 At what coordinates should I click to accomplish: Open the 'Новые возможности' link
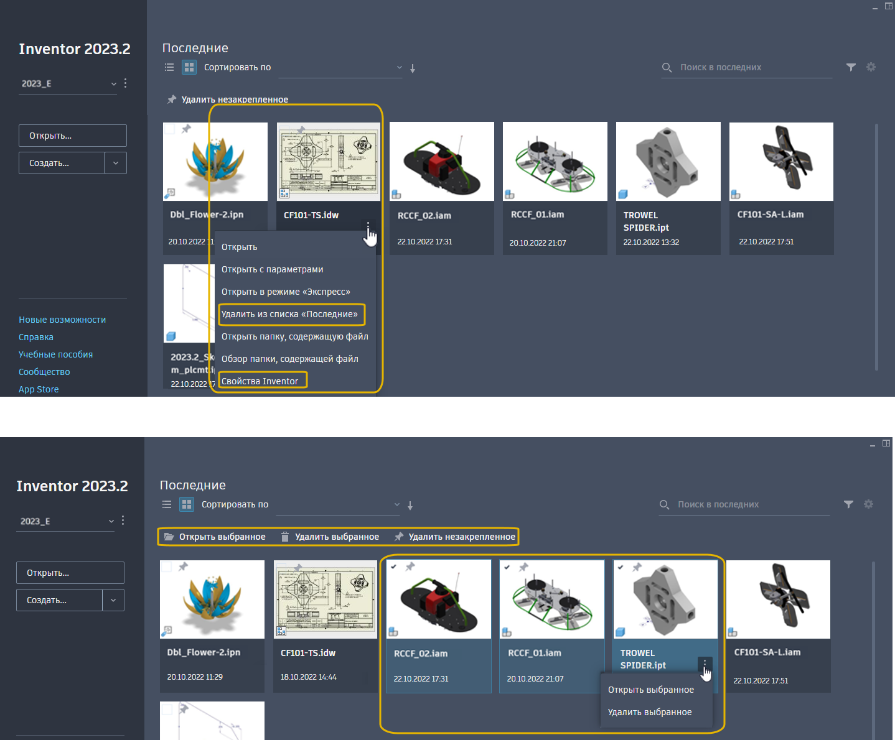[x=62, y=320]
